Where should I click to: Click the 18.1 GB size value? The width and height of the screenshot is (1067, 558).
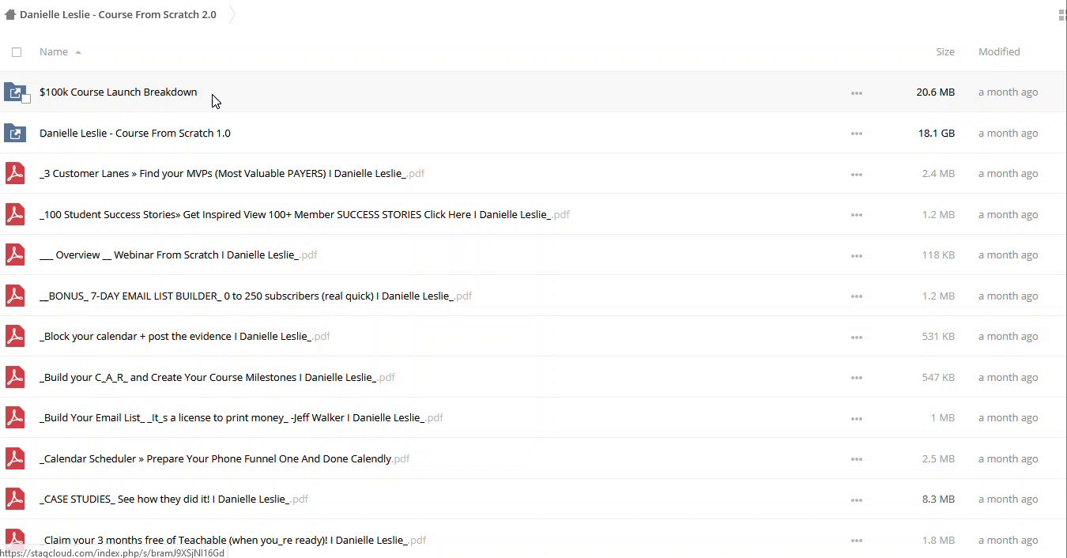[x=937, y=133]
